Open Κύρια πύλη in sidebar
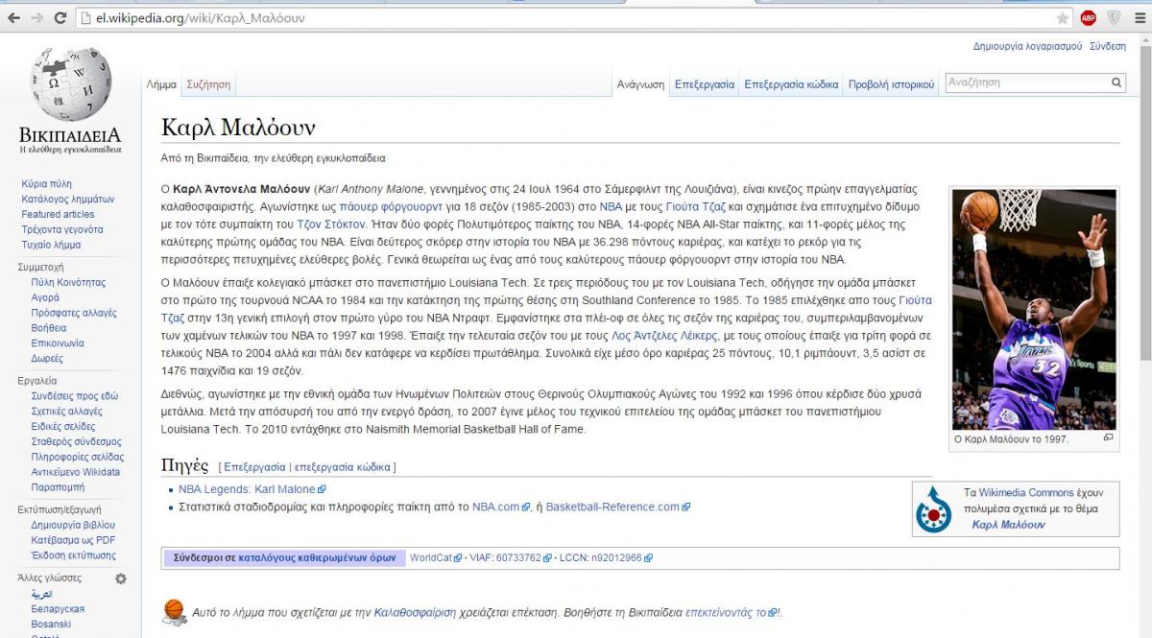 (47, 183)
